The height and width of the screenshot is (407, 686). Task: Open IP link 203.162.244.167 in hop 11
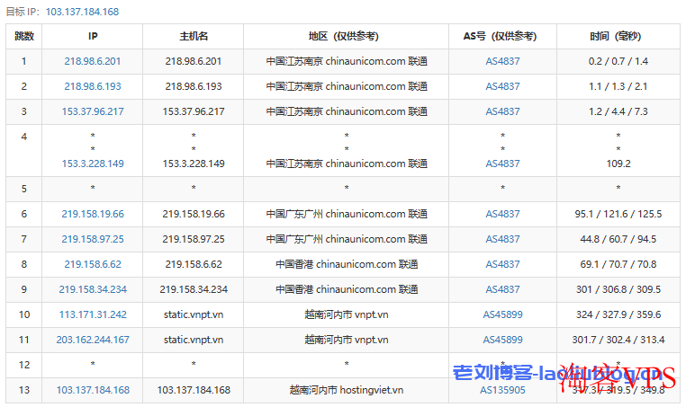coord(93,340)
